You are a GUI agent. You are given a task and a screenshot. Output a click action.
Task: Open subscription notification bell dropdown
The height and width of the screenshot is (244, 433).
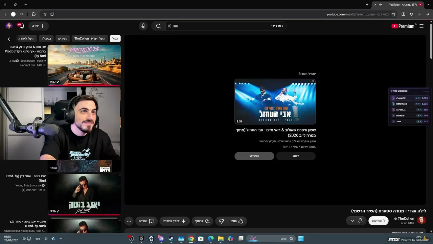357,221
